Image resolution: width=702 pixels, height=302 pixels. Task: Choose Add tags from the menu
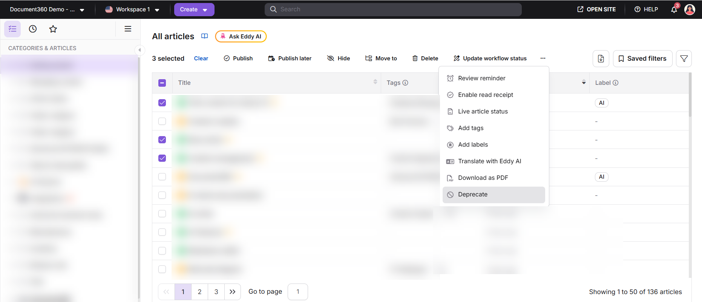click(494, 128)
